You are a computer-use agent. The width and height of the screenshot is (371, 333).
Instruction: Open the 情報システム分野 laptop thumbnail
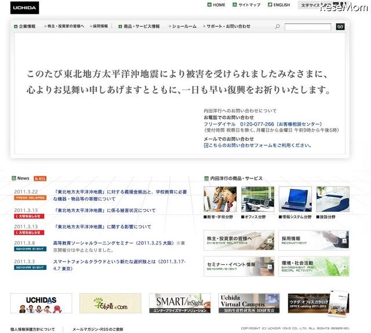point(295,199)
